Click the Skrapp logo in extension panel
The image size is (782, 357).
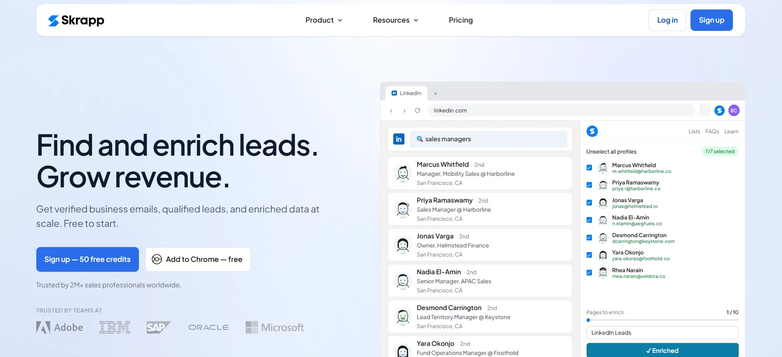(x=592, y=131)
